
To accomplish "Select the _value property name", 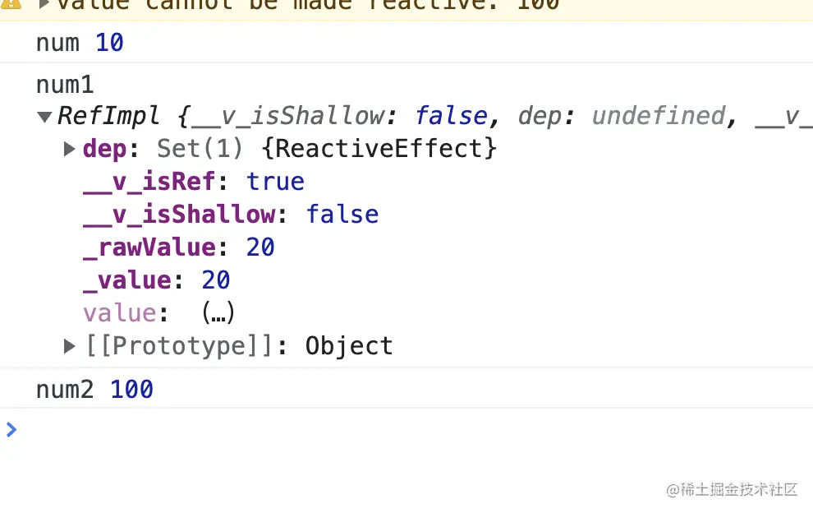I will (127, 280).
